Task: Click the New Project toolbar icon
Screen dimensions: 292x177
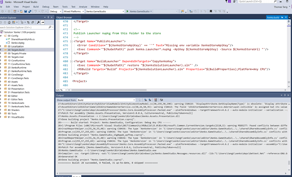Action: point(15,11)
